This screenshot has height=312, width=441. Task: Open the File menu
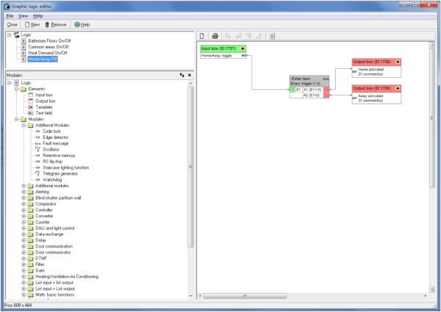click(10, 16)
